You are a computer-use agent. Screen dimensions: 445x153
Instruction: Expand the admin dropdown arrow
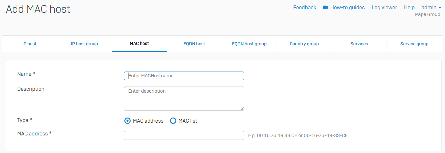pyautogui.click(x=440, y=8)
